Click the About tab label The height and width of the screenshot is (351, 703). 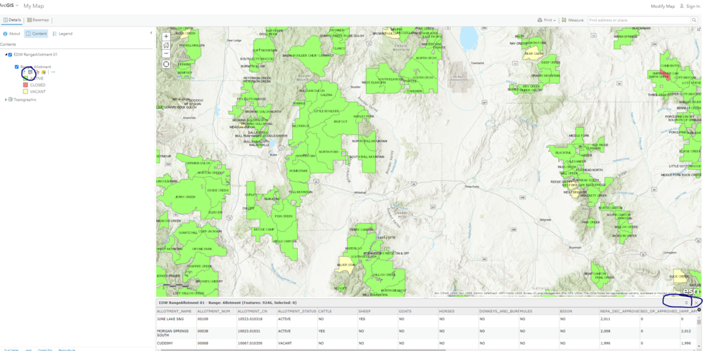pyautogui.click(x=15, y=34)
